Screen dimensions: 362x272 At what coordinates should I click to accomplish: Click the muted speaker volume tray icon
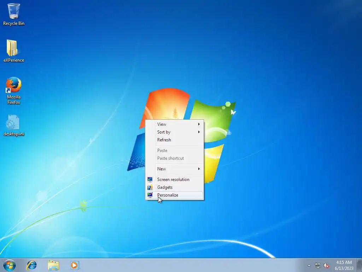(326, 265)
